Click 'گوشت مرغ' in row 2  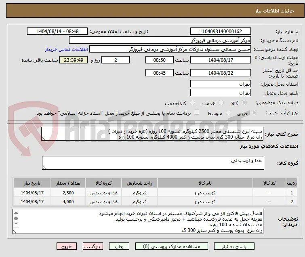click(205, 202)
